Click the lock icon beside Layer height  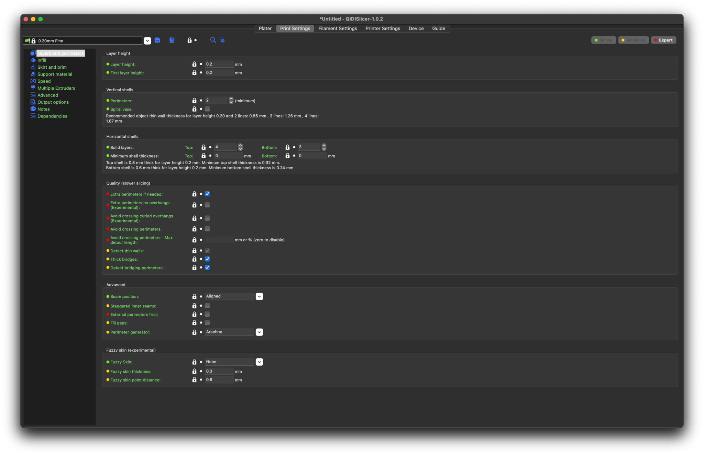coord(194,64)
